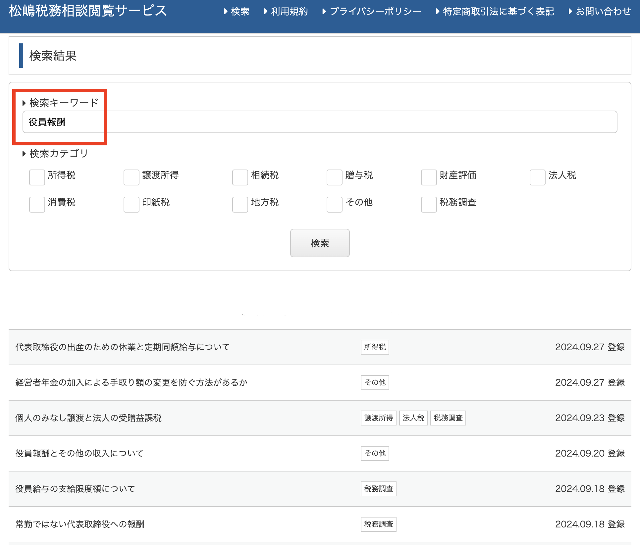Check the 相続税 category checkbox
The width and height of the screenshot is (640, 545).
(x=240, y=177)
